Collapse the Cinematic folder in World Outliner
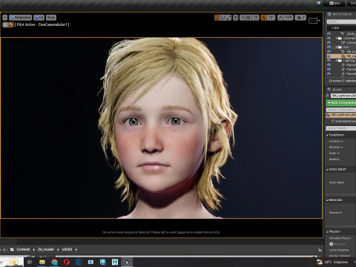 [337, 39]
